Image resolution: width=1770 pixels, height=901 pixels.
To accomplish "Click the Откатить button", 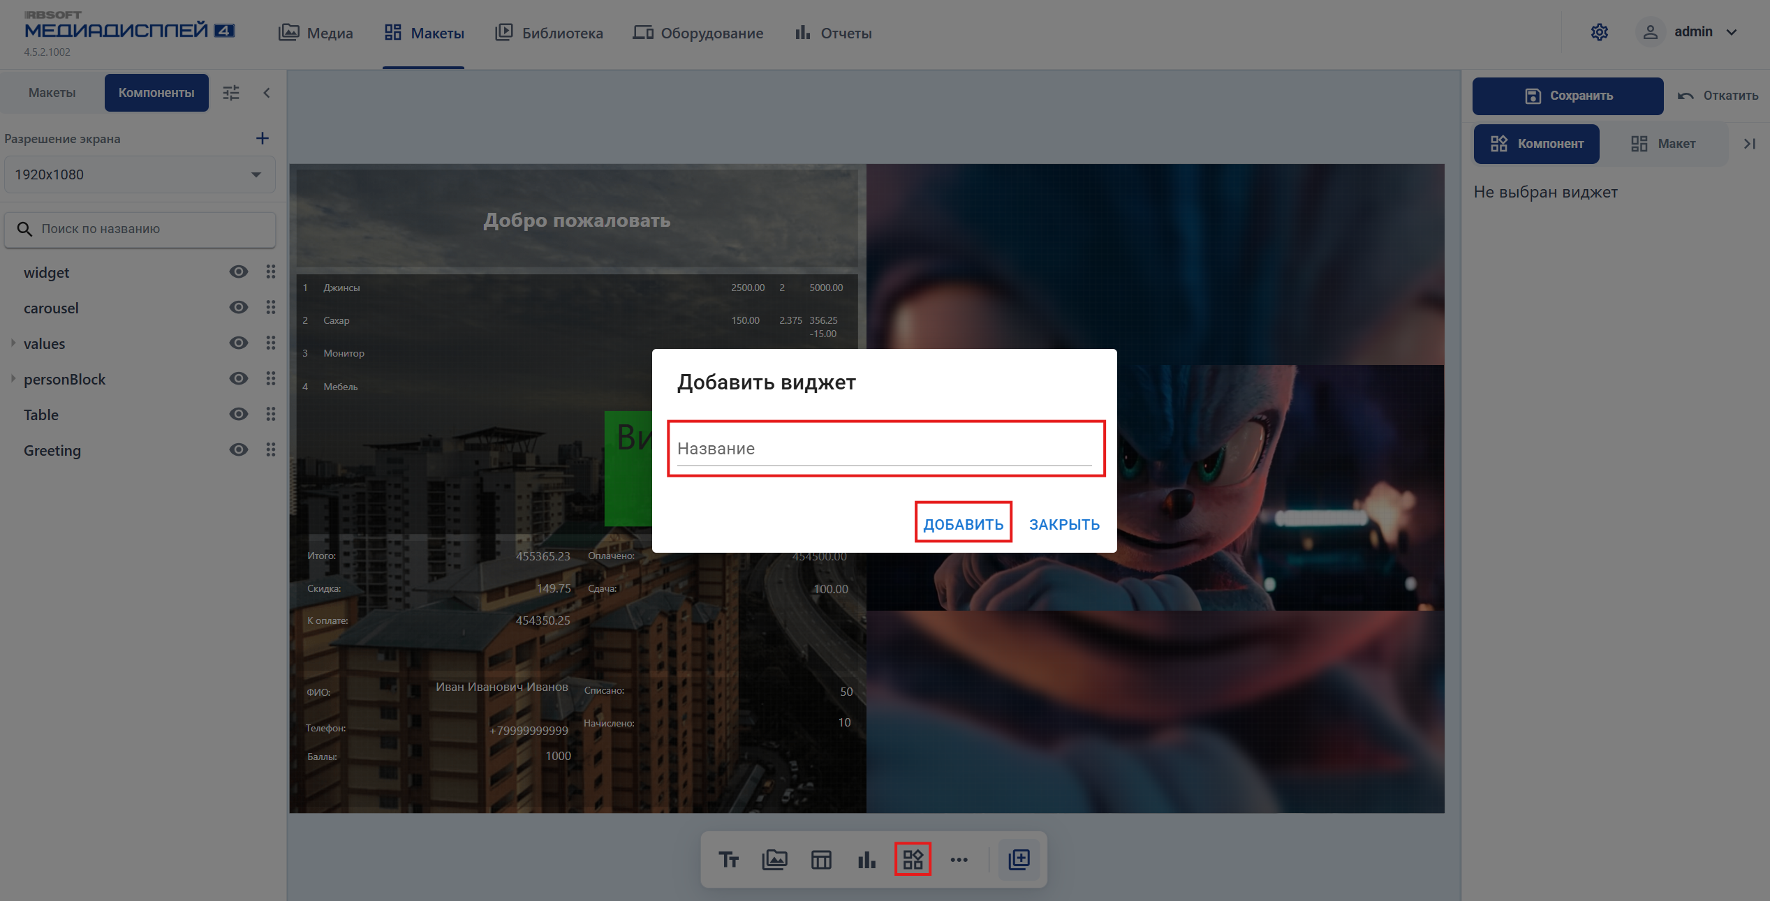I will [1718, 96].
